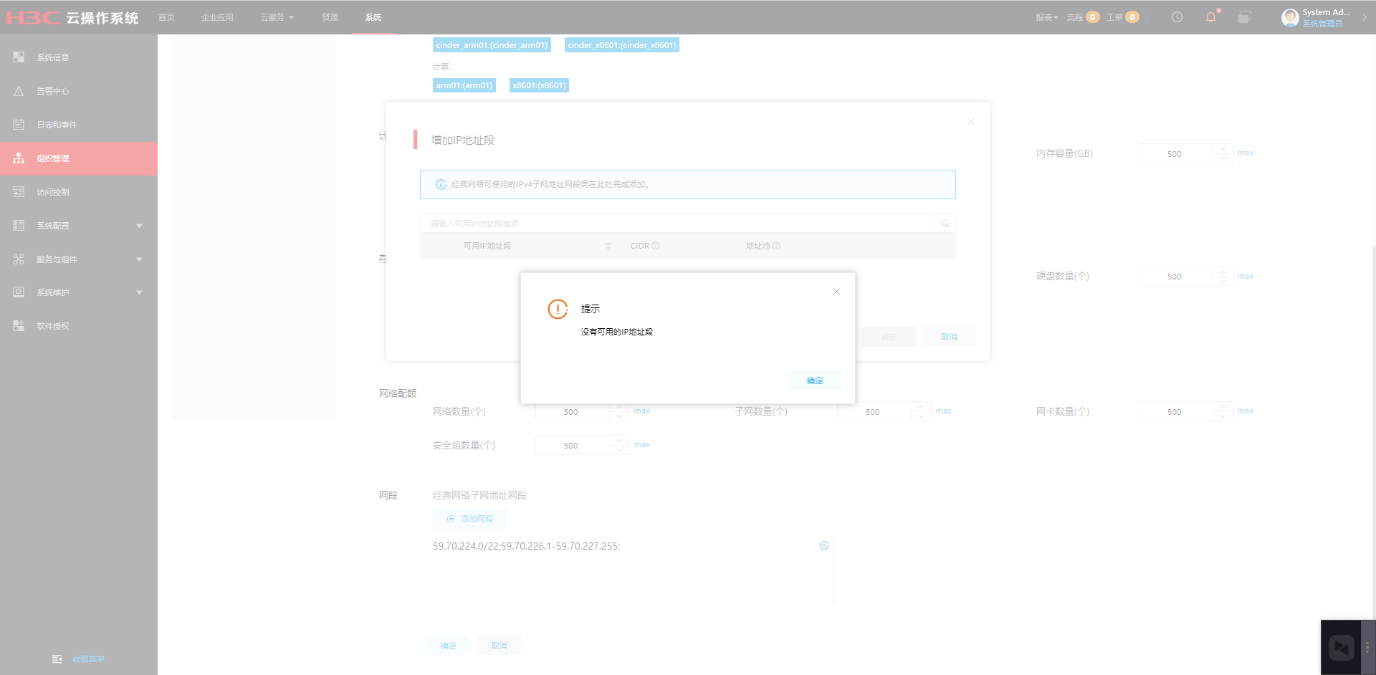The image size is (1376, 675).
Task: Open the notification bell icon
Action: pos(1211,17)
